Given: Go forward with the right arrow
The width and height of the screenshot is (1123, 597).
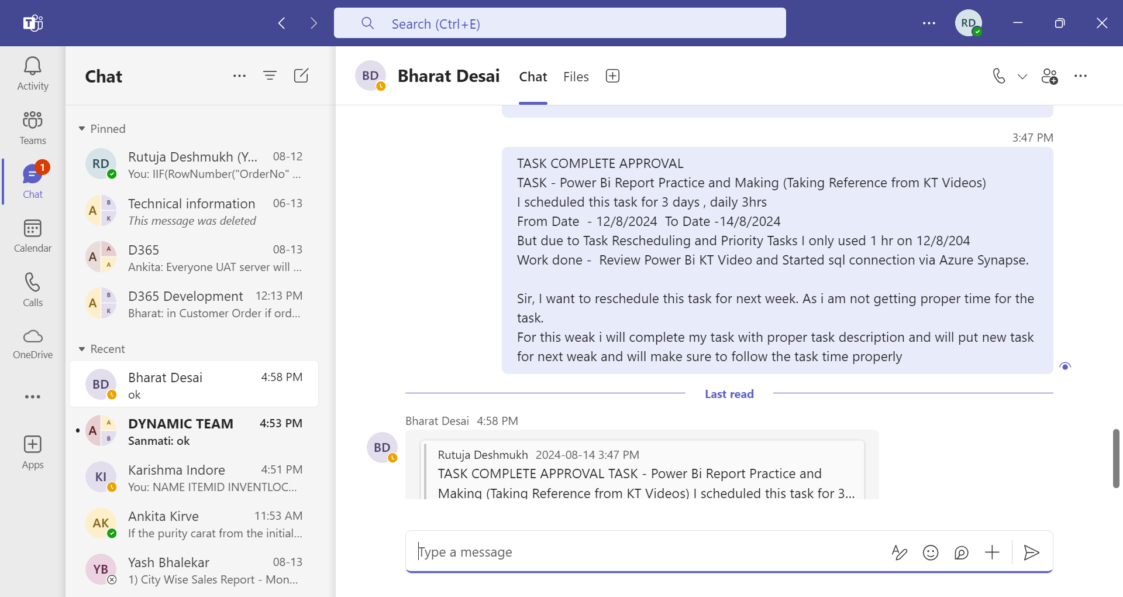Looking at the screenshot, I should pos(314,23).
